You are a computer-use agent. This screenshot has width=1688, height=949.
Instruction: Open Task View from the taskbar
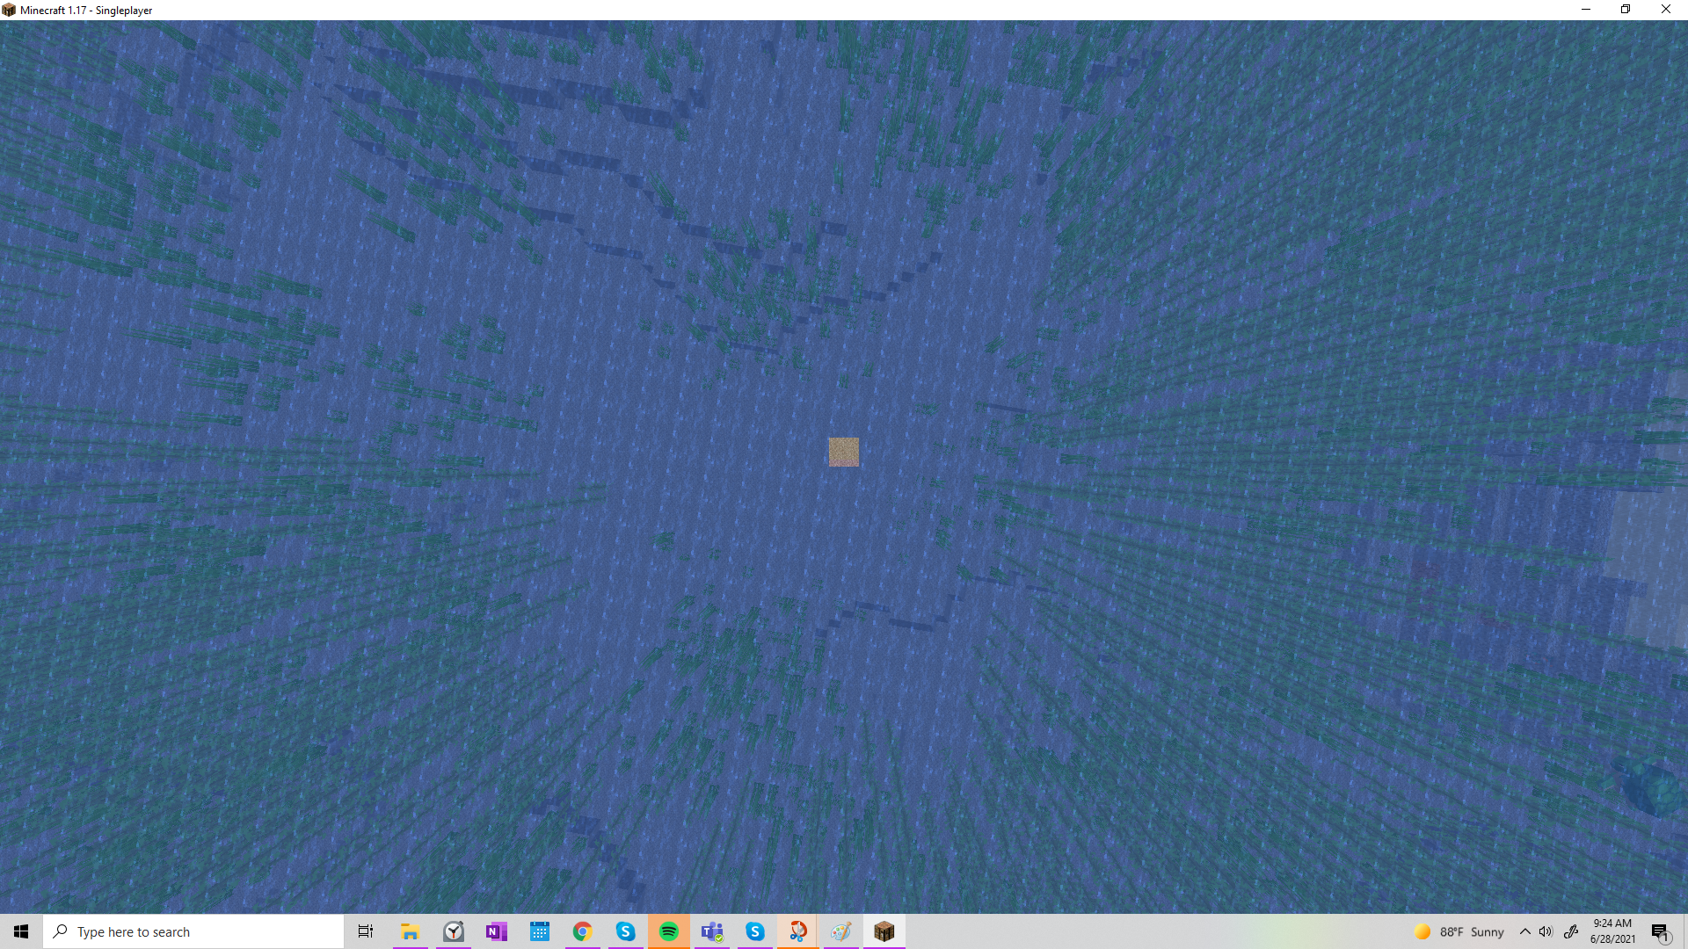pos(366,931)
